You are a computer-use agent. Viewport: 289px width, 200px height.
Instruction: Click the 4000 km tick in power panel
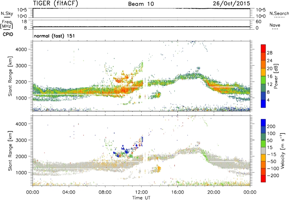21,49
